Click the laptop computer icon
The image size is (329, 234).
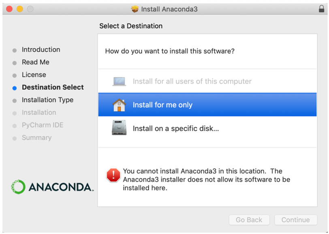tap(119, 81)
